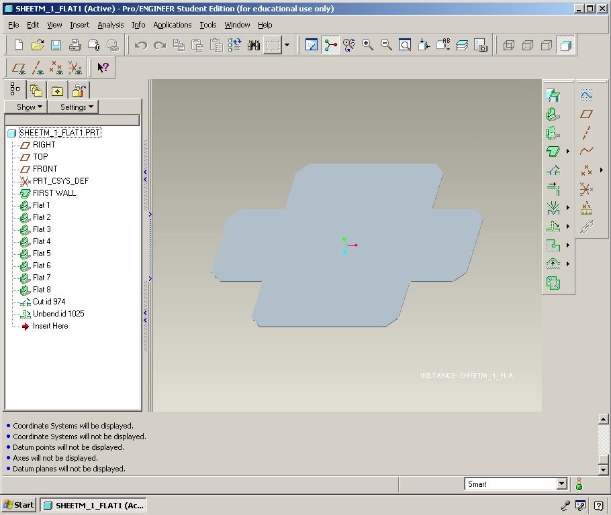Click Start button on the Windows taskbar

(x=19, y=505)
